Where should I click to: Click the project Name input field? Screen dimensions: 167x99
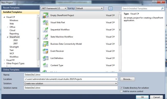[x=71, y=75]
